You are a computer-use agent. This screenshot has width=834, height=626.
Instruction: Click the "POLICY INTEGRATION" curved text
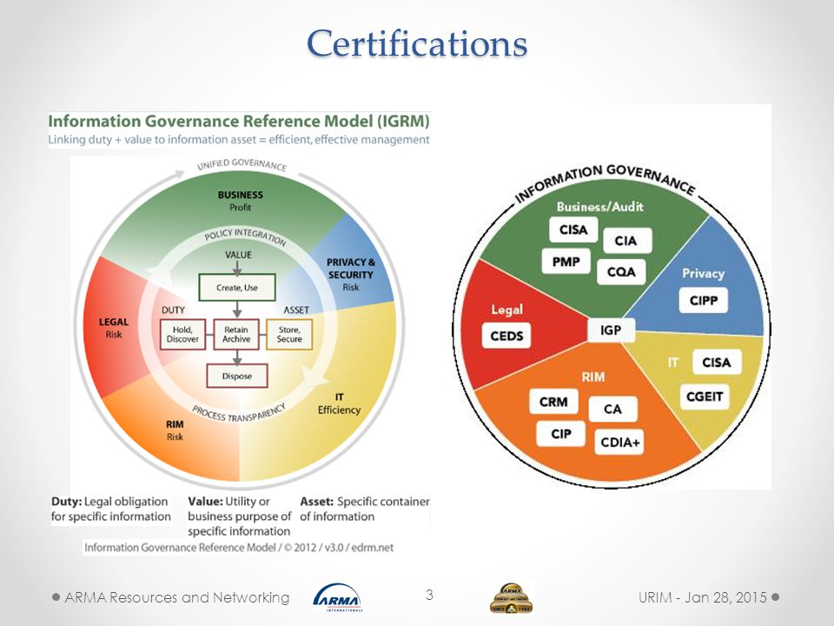point(246,237)
